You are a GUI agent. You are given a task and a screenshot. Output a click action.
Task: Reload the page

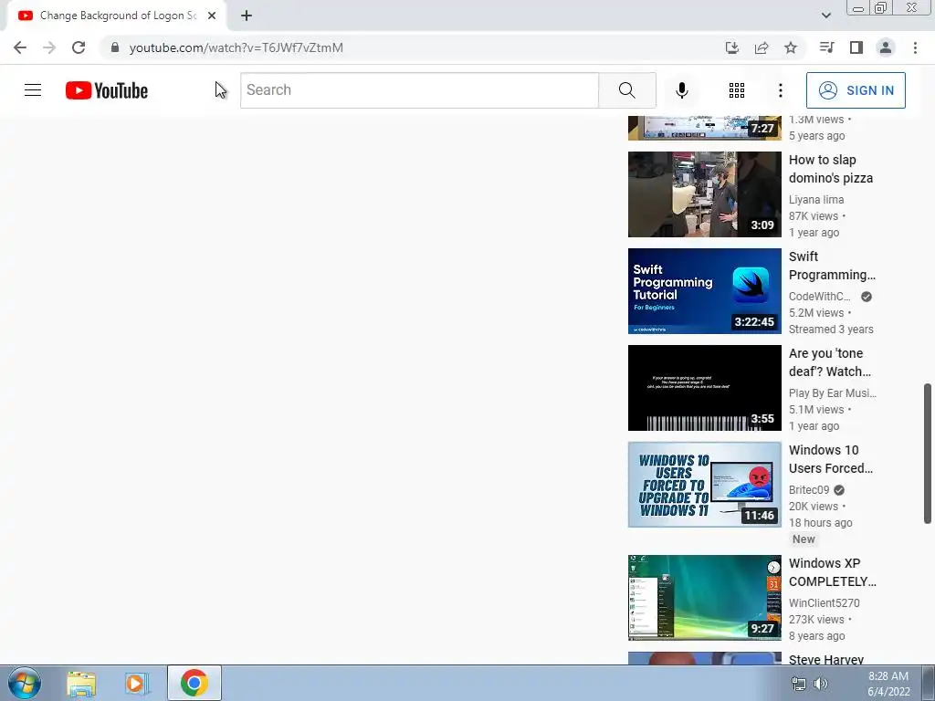(79, 47)
